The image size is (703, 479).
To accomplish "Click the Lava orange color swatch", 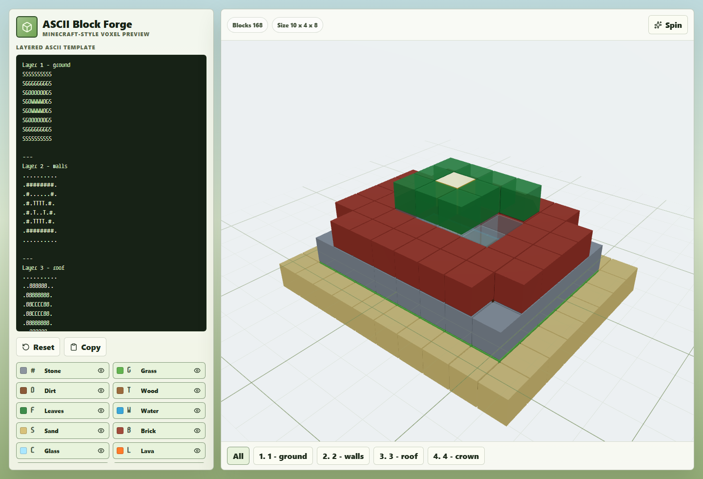I will coord(120,451).
